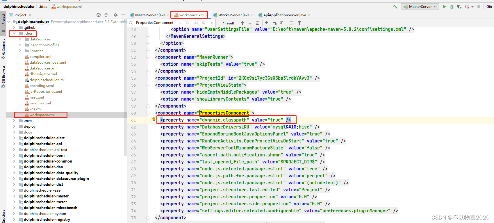
Task: Click the project tree vertical scrollbar
Action: tap(126, 87)
